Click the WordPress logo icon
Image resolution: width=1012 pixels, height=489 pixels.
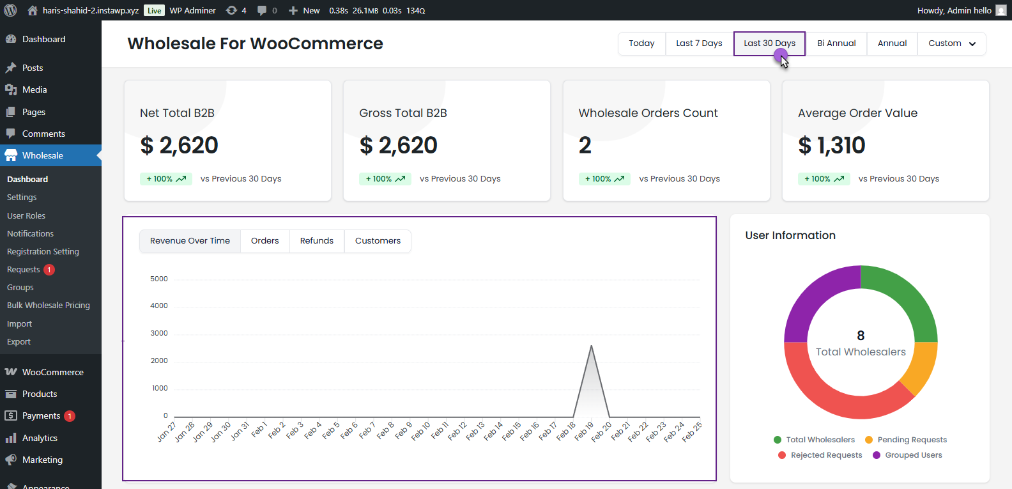pyautogui.click(x=10, y=10)
